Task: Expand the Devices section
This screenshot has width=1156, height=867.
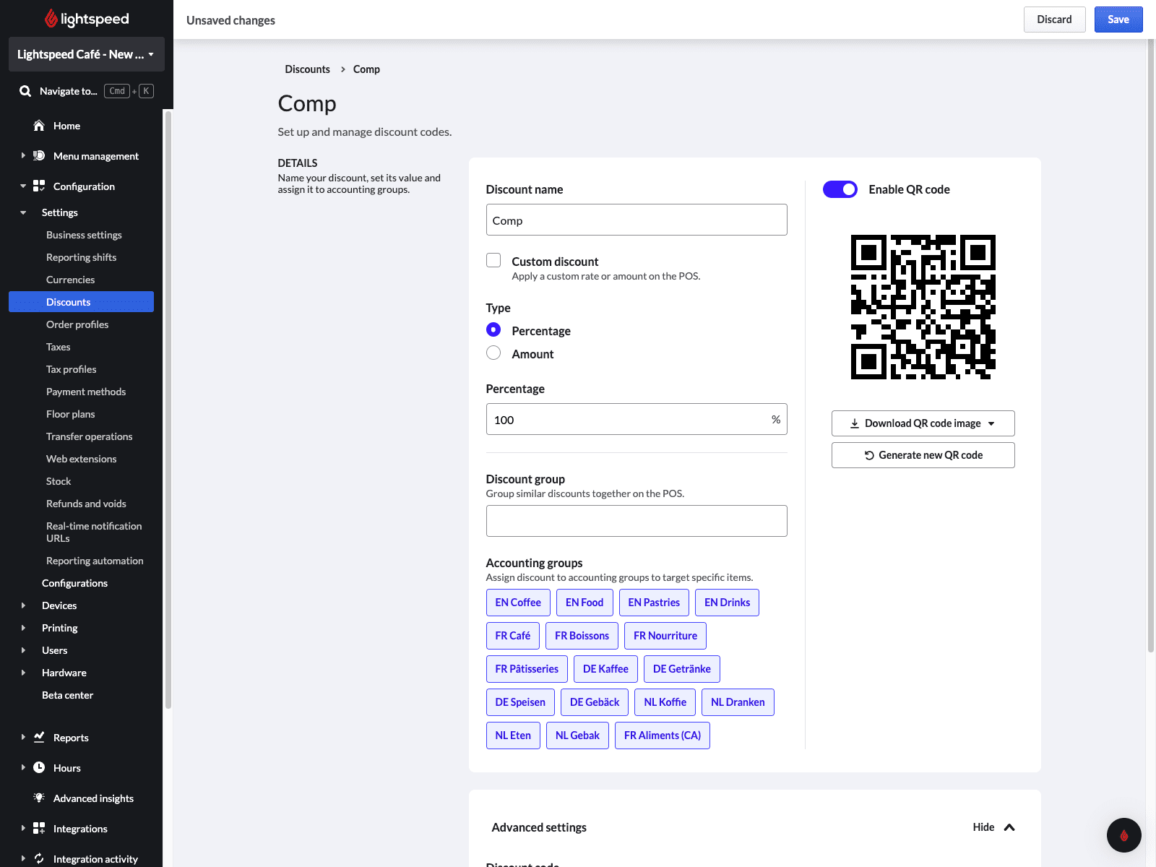Action: click(23, 605)
